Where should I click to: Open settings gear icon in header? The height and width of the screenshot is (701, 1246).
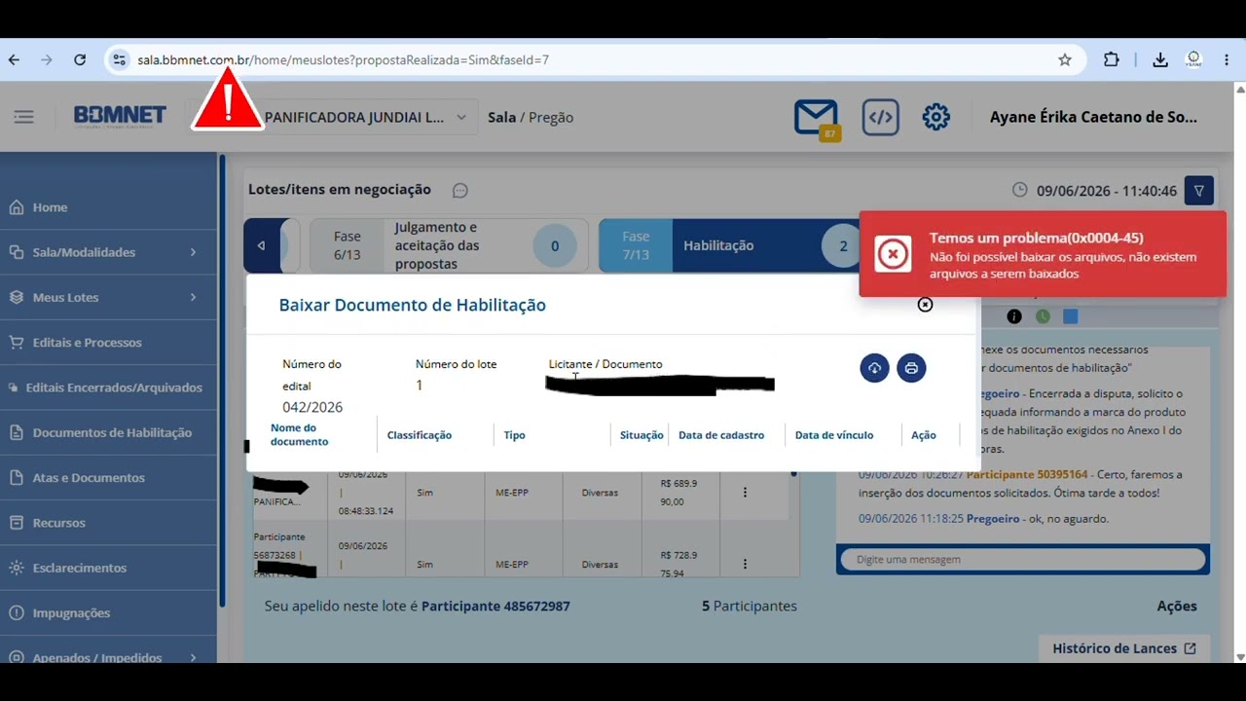pos(935,117)
